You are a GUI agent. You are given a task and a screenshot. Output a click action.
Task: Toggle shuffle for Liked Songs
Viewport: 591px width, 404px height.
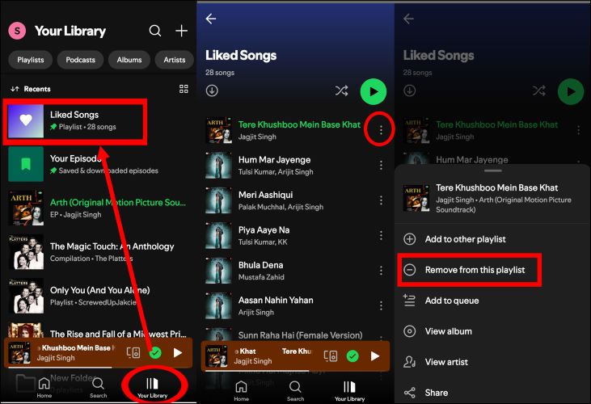[x=341, y=91]
